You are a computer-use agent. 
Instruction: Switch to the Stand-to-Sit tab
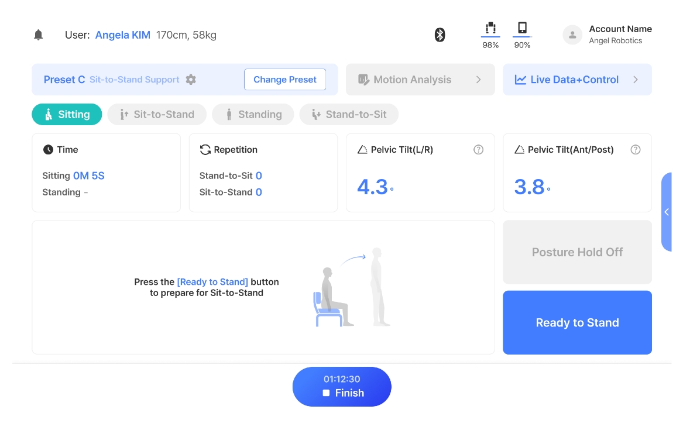[x=349, y=115]
